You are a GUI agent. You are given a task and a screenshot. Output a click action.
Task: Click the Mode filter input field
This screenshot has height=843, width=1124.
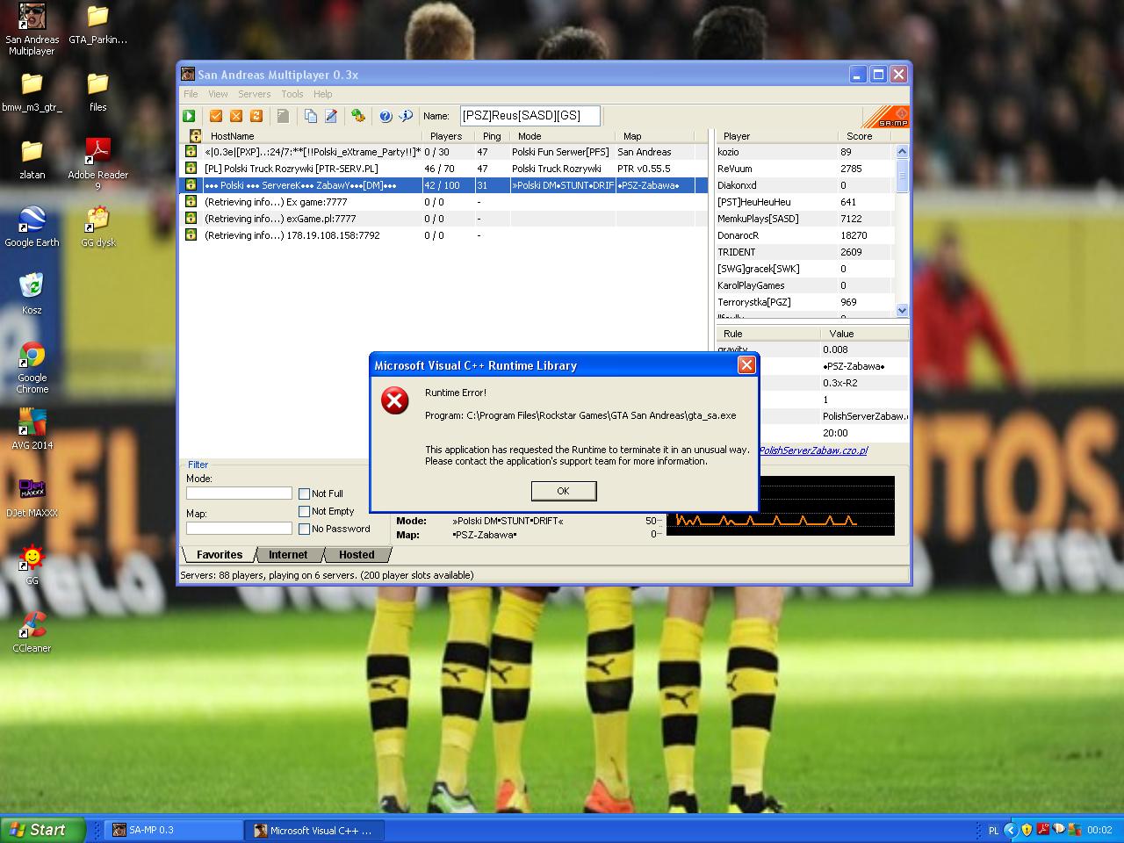pos(239,494)
